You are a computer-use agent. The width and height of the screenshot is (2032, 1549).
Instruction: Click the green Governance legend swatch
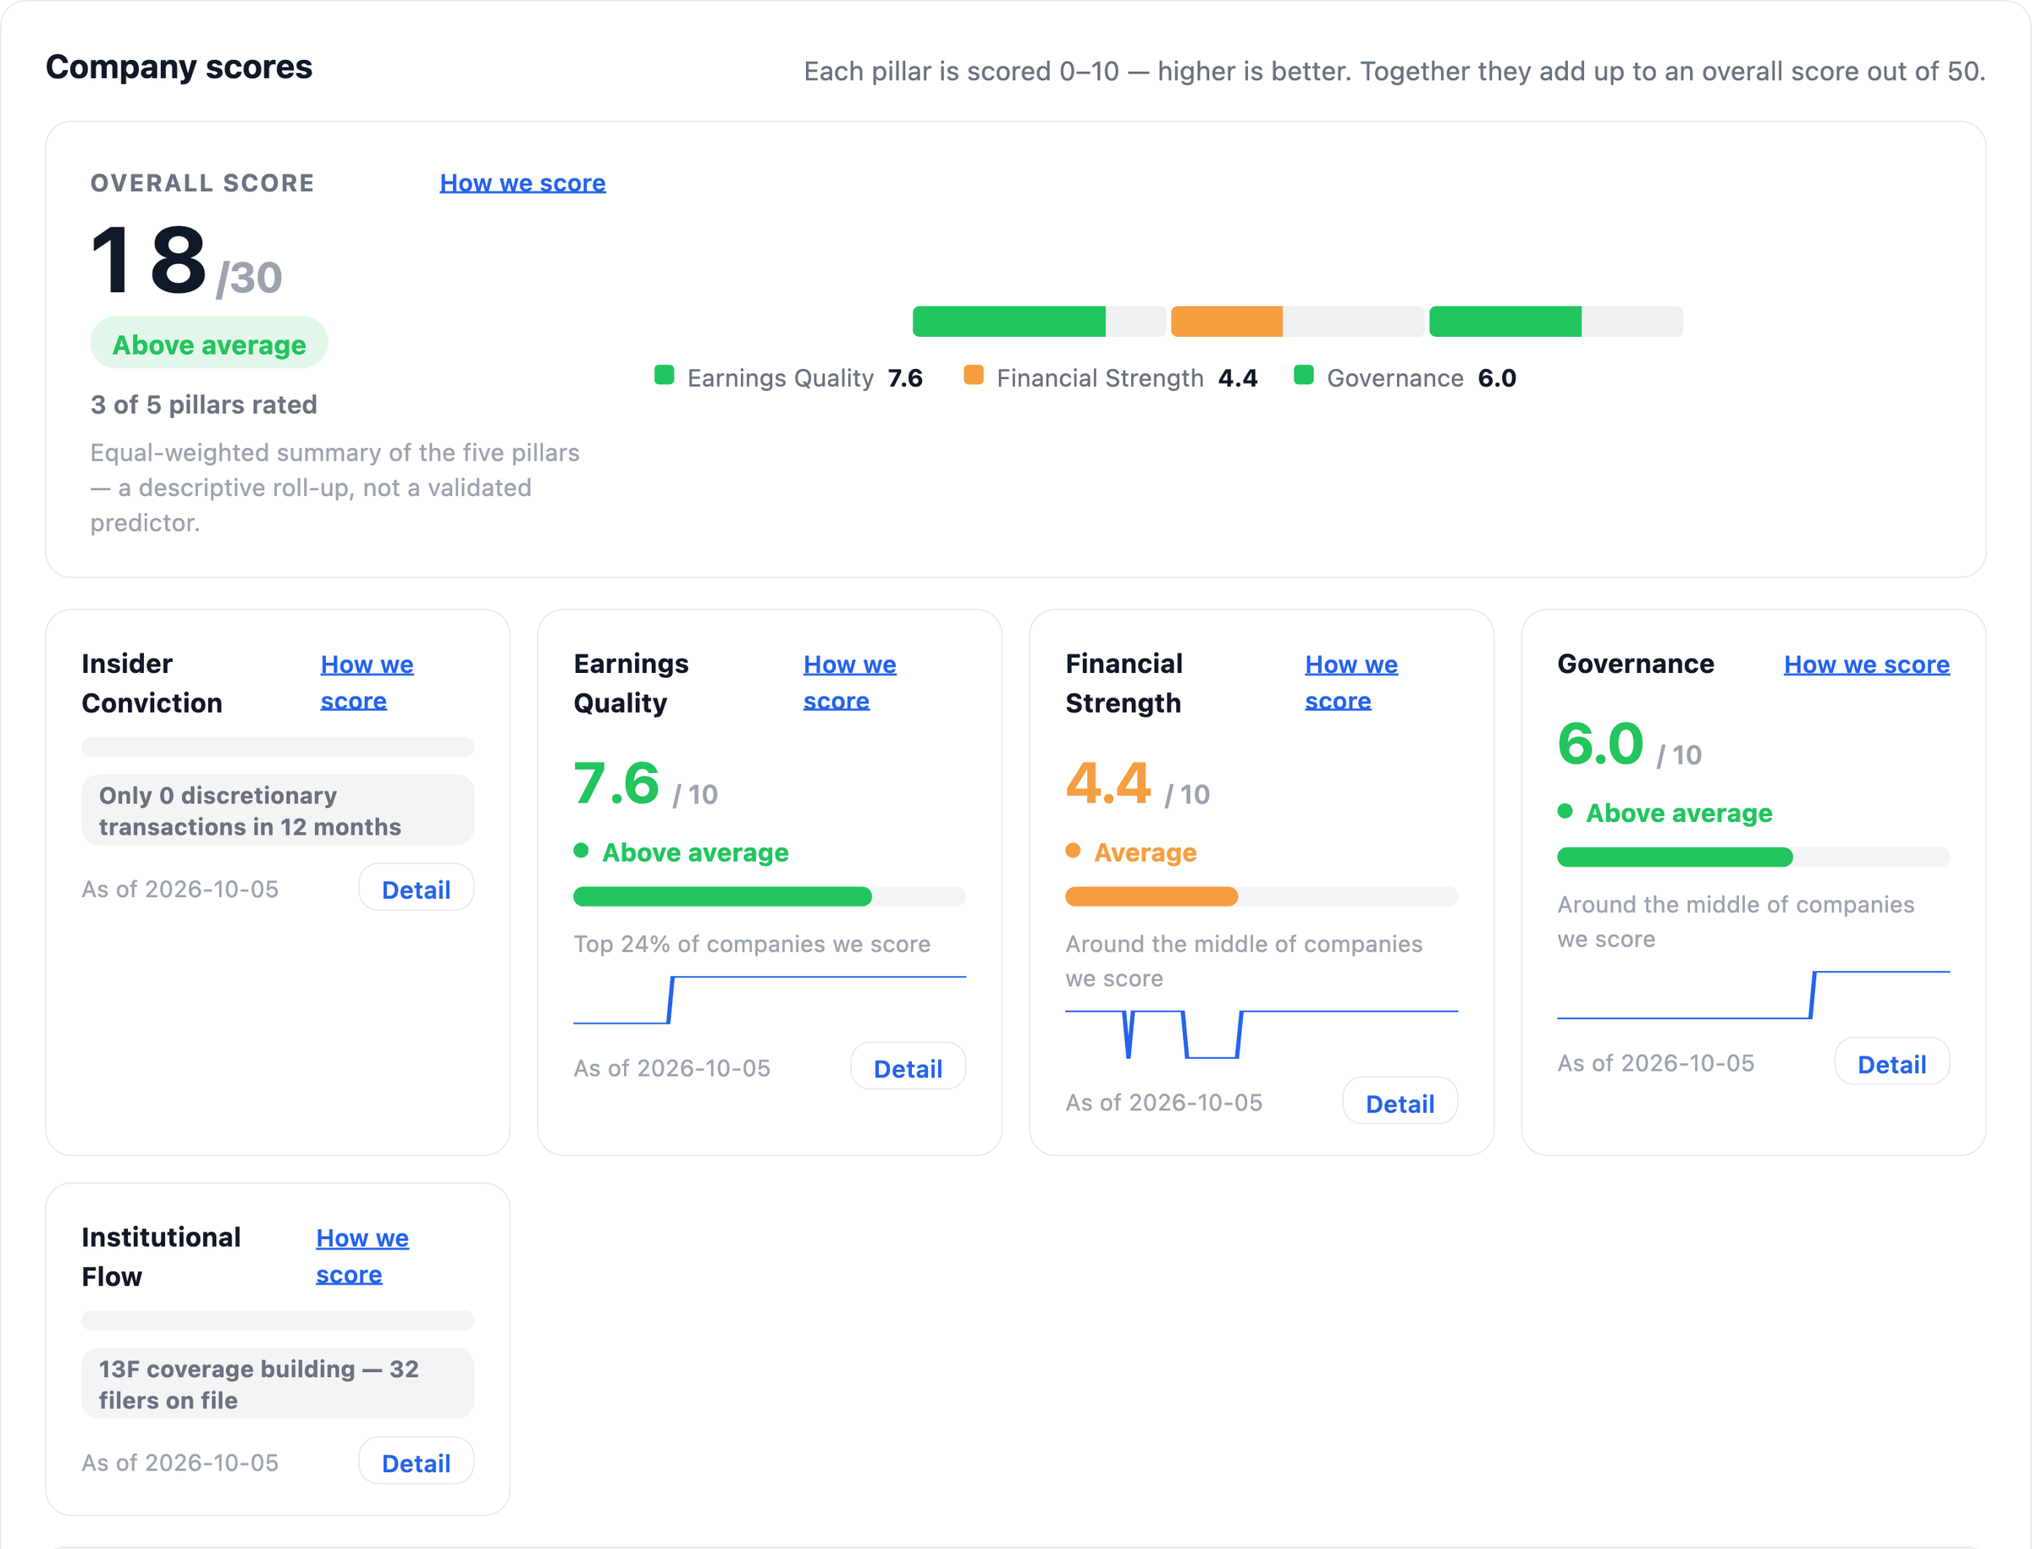coord(1303,375)
